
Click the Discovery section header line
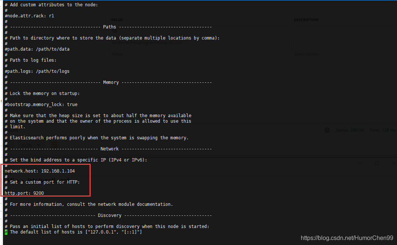point(108,215)
